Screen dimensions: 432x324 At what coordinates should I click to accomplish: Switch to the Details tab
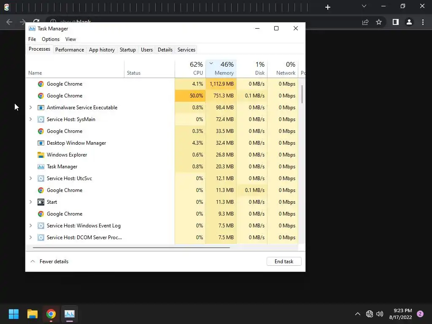tap(165, 50)
